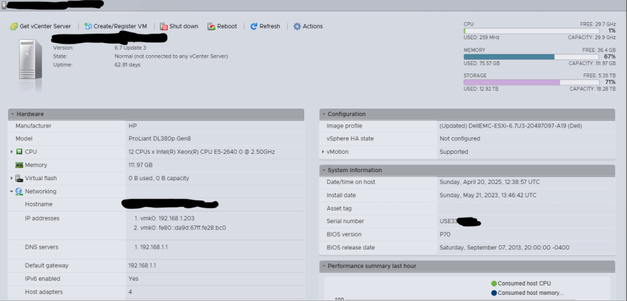Click the Get vCenter Server icon

(x=14, y=26)
